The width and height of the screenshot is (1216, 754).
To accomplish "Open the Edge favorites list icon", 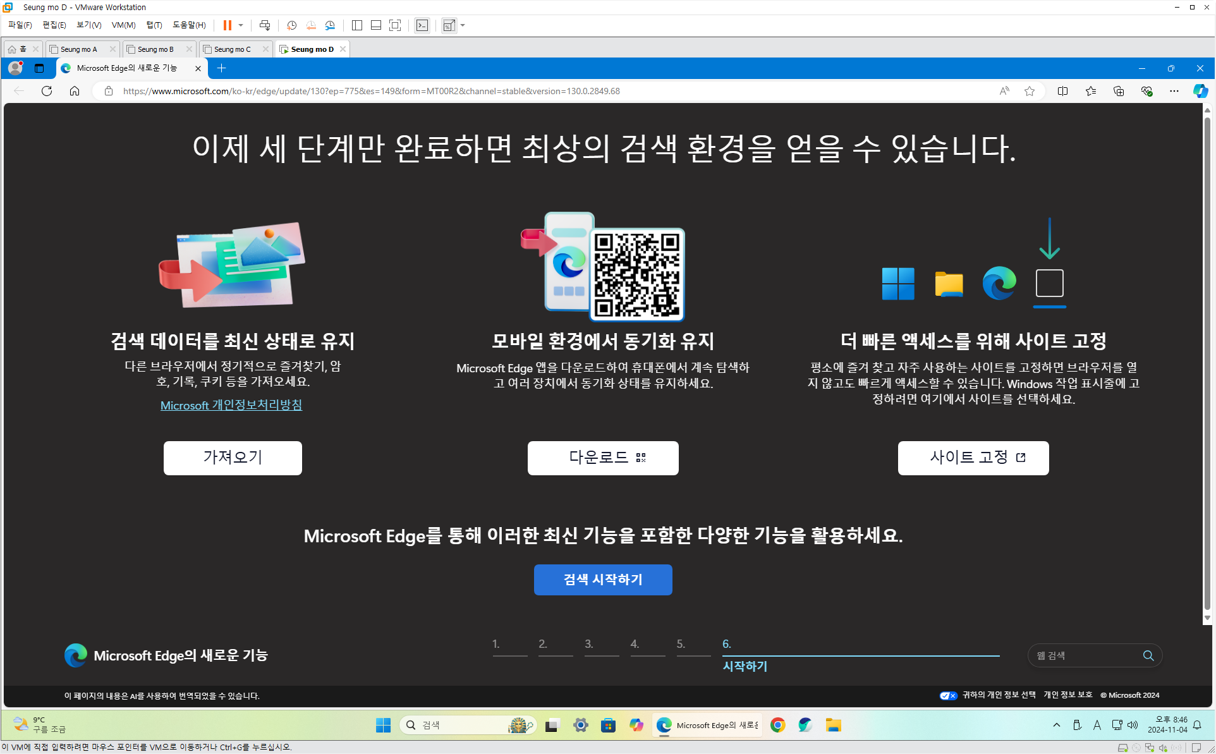I will [x=1091, y=91].
